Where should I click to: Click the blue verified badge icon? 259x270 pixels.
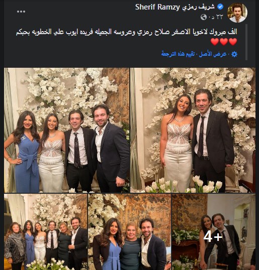tap(220, 7)
